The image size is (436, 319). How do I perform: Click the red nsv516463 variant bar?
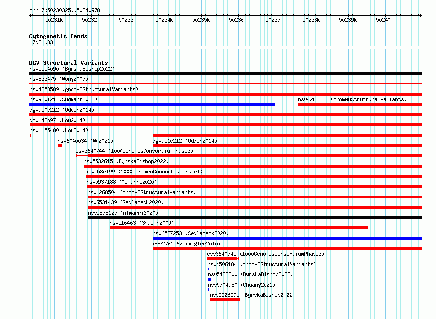[x=239, y=228]
